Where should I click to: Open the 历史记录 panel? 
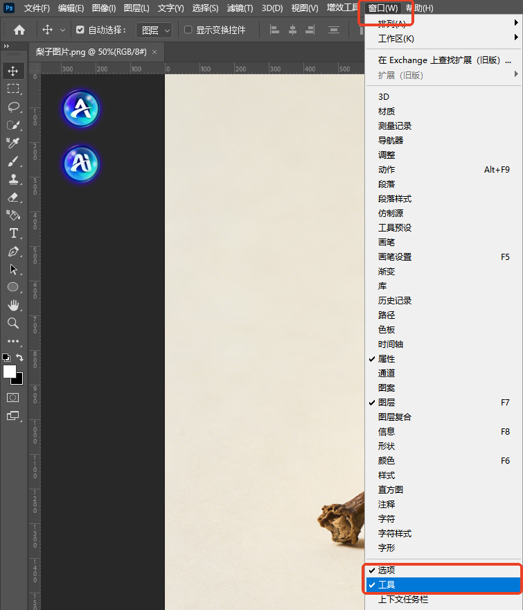click(443, 300)
